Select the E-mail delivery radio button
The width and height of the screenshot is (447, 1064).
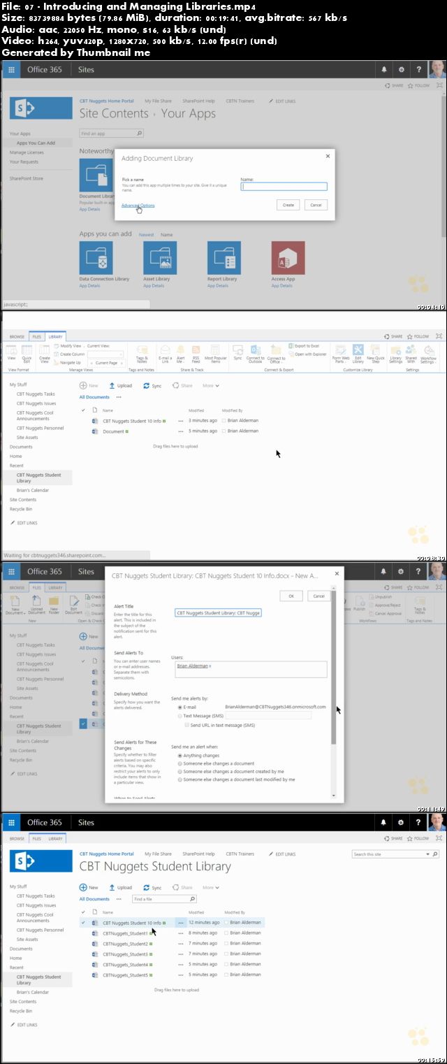point(180,707)
